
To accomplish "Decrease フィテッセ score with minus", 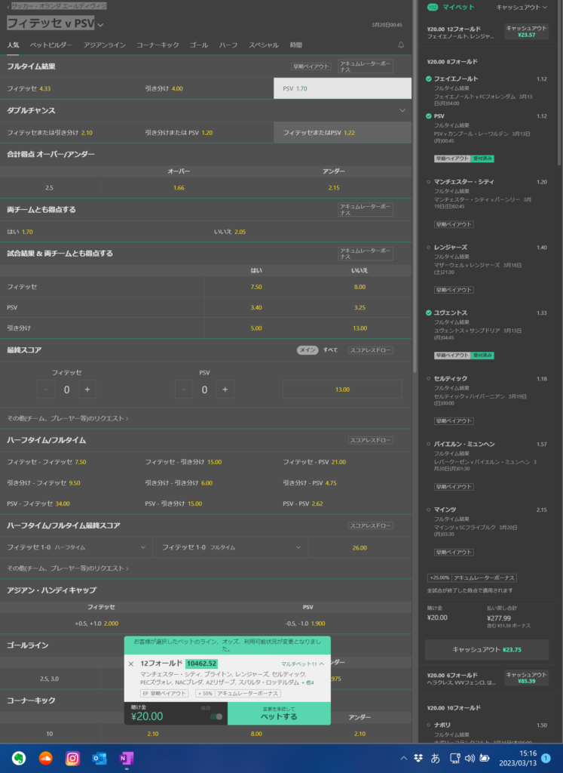I will tap(46, 390).
